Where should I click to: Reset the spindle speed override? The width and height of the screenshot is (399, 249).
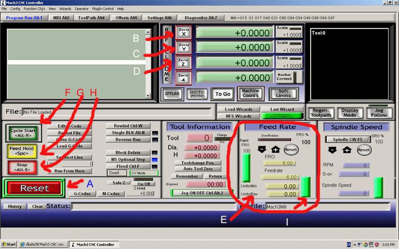pos(364,150)
